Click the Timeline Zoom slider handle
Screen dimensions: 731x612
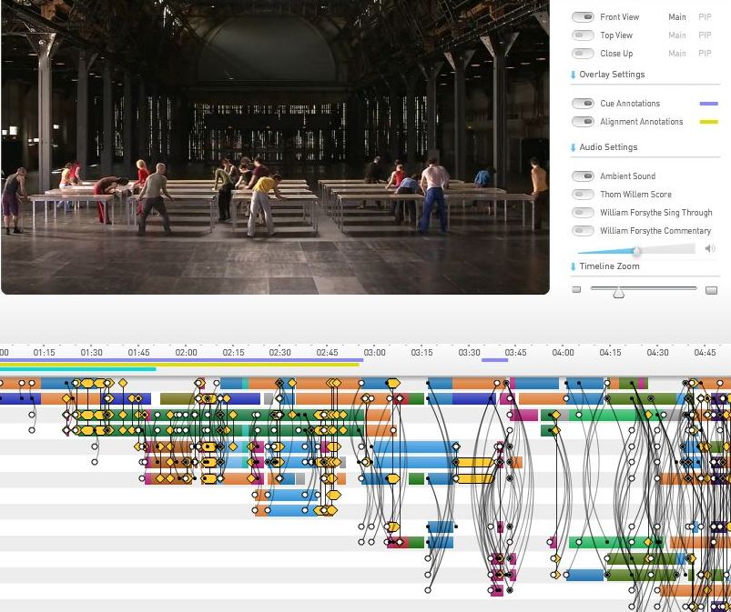point(618,293)
